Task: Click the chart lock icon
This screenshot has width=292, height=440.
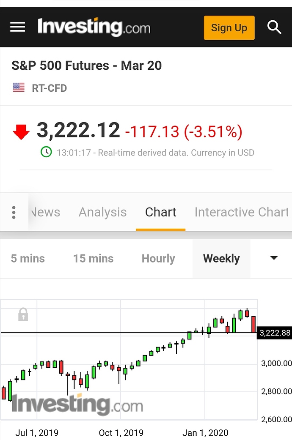Action: coord(23,314)
